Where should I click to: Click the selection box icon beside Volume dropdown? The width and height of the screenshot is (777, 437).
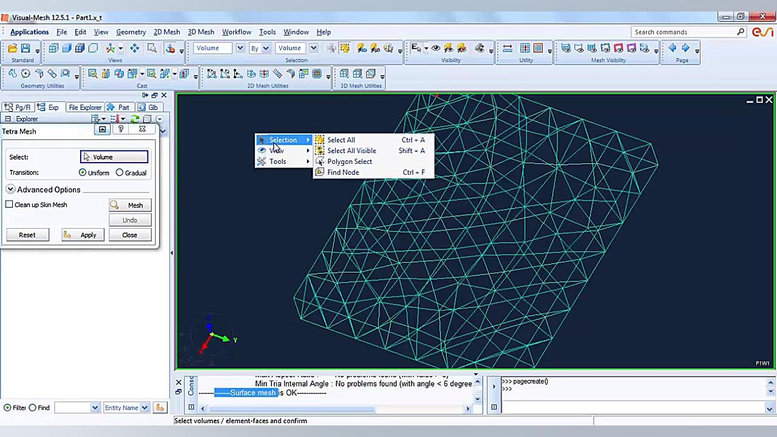pos(345,48)
